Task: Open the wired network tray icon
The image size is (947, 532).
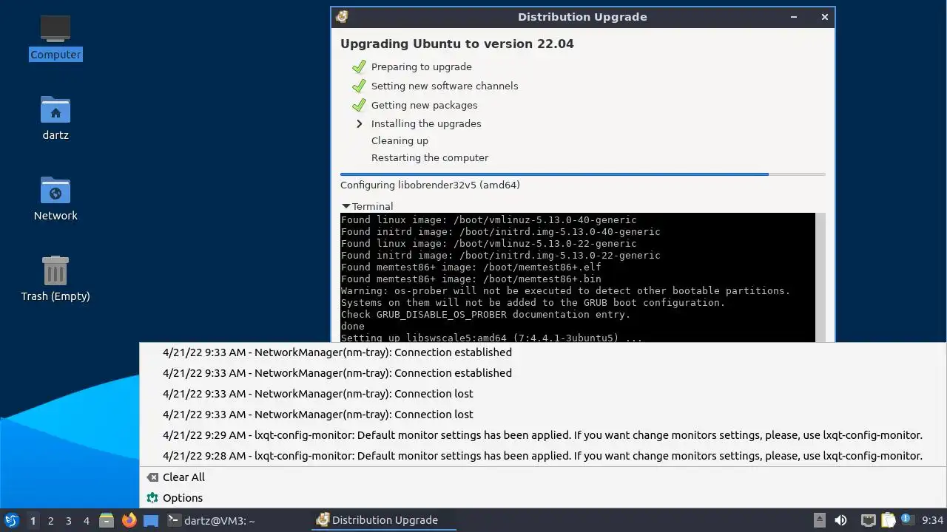Action: [868, 520]
